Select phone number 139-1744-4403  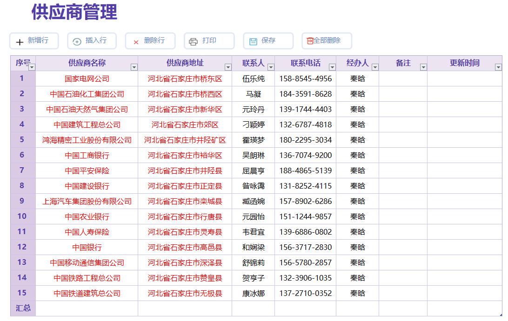306,109
